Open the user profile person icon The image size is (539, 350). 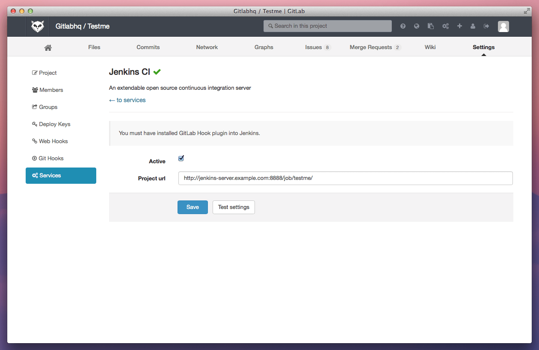473,26
